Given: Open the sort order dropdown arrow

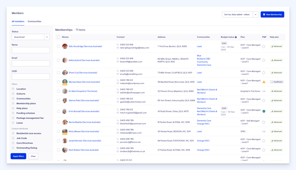Looking at the screenshot, I should (x=255, y=15).
